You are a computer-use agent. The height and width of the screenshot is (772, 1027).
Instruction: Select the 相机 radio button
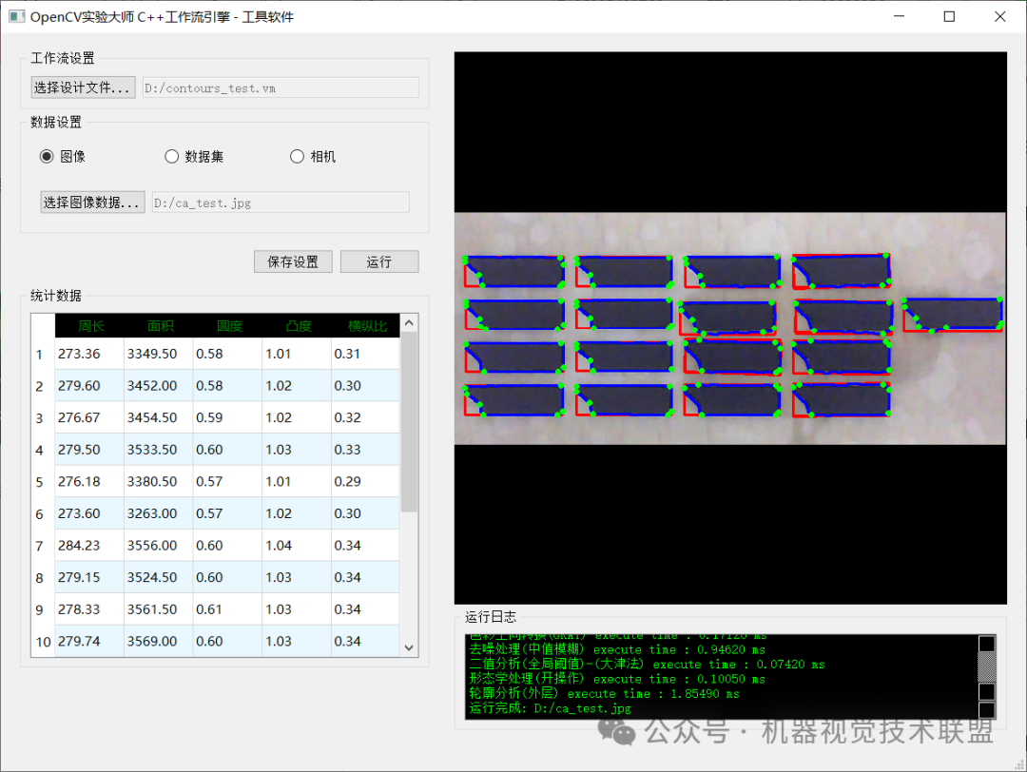pos(297,156)
